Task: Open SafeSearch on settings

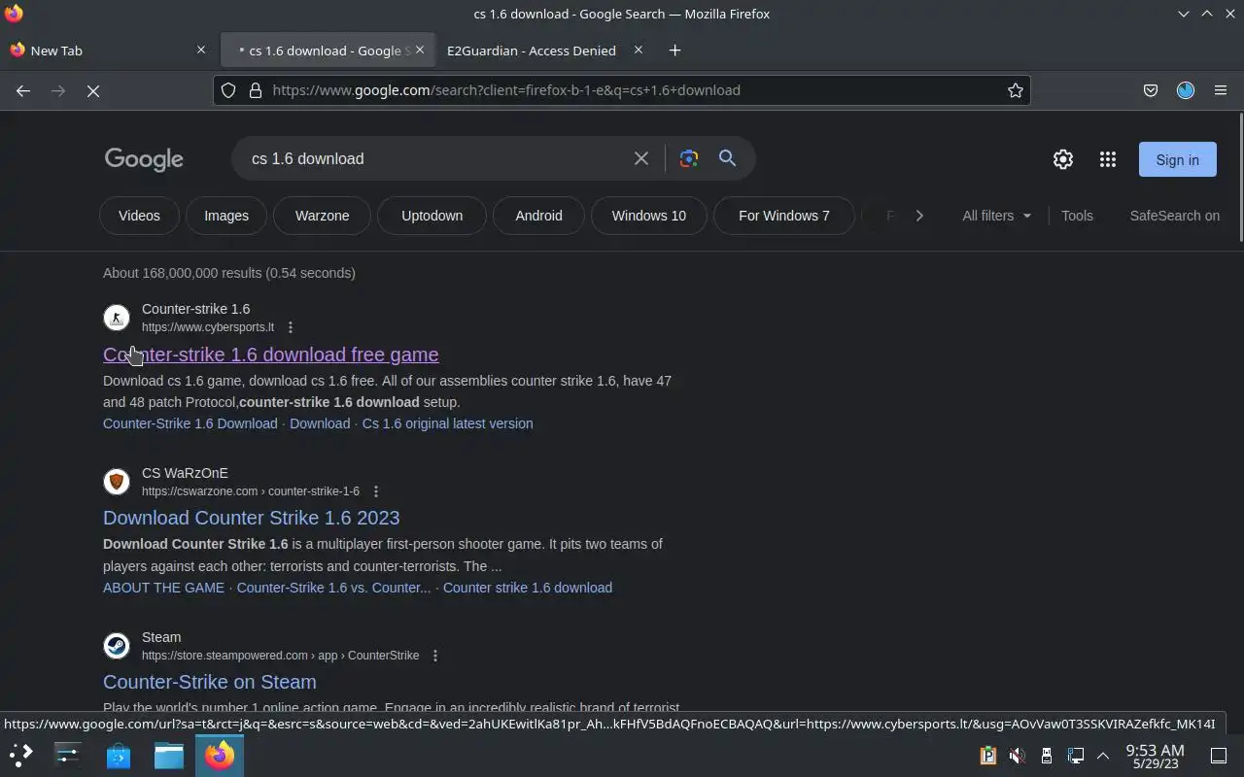Action: point(1175,216)
